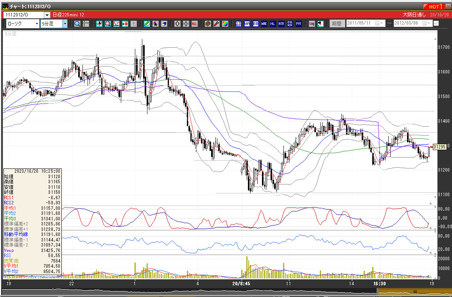452x297 pixels.
Task: Click the 大阪日通し session label
Action: click(x=414, y=15)
